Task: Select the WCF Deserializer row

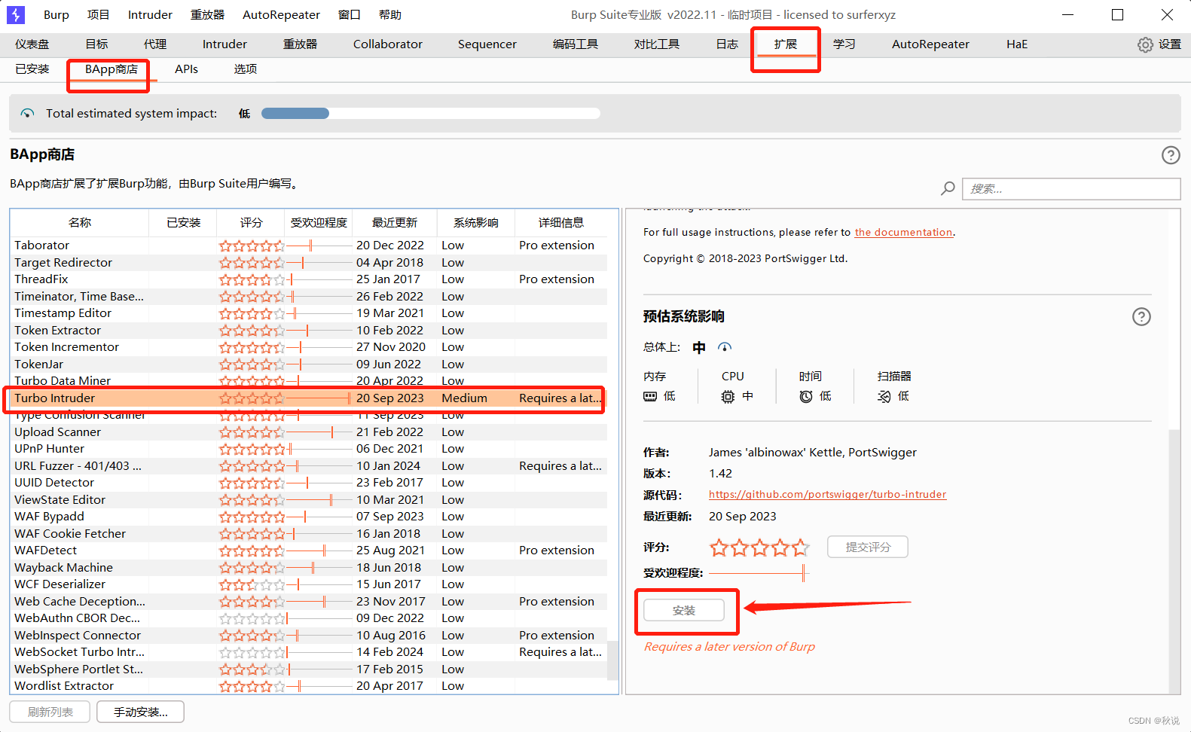Action: point(309,584)
